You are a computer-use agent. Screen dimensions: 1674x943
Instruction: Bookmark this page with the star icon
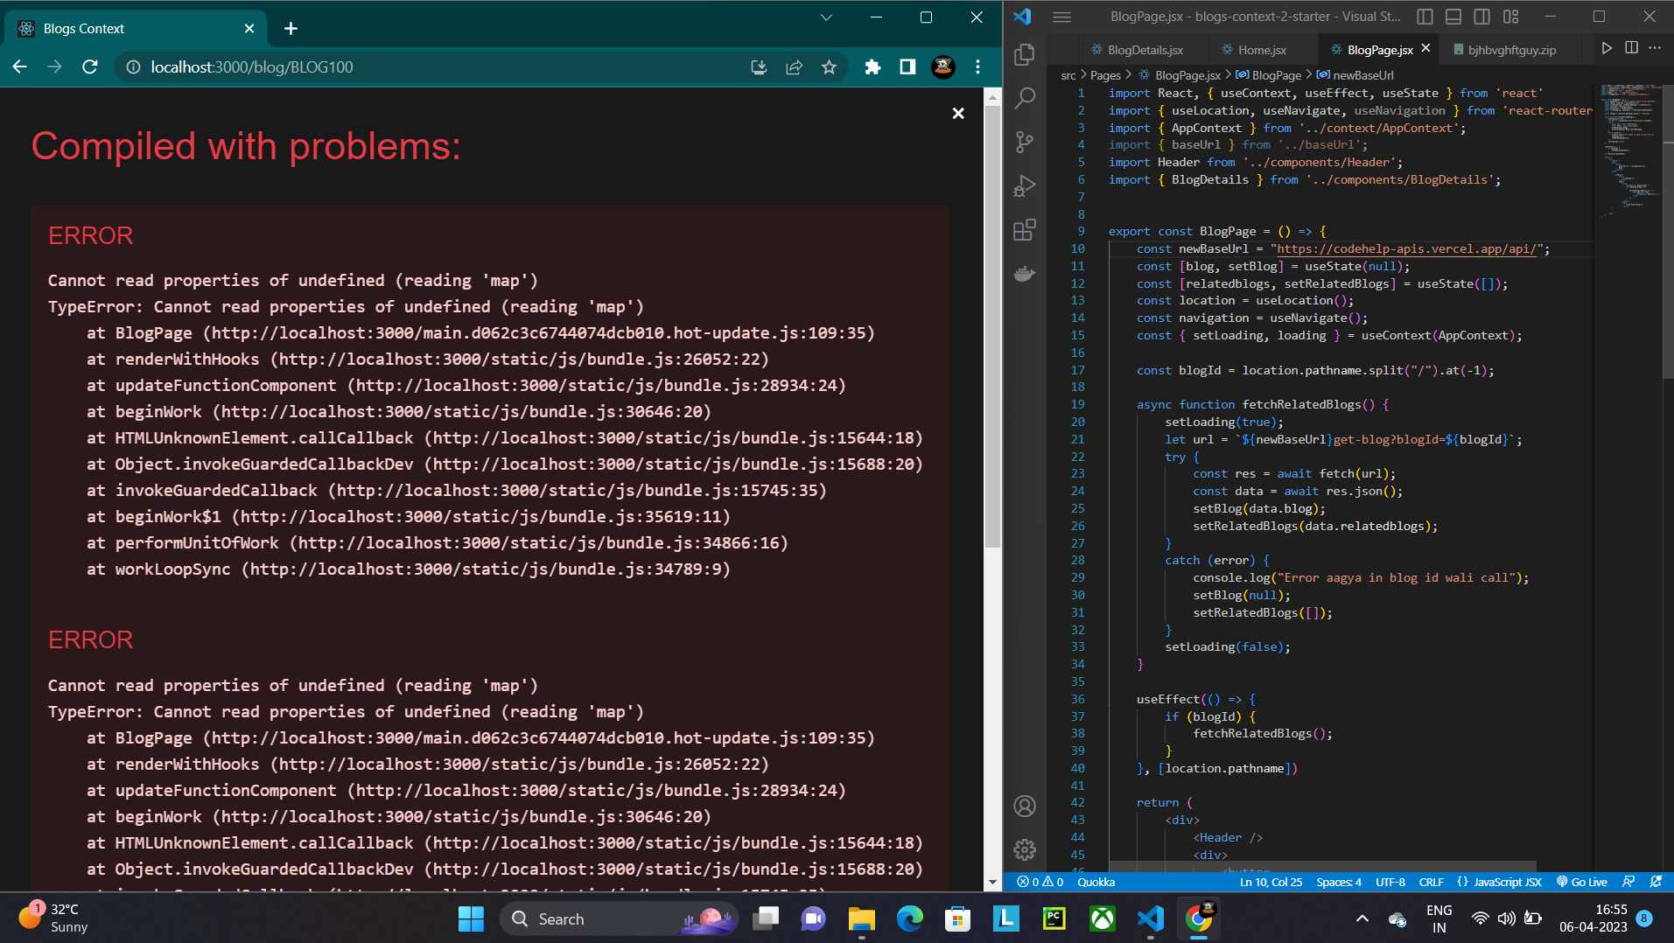829,67
